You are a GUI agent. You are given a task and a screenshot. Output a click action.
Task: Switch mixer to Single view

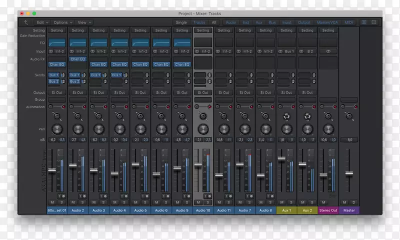tap(181, 23)
